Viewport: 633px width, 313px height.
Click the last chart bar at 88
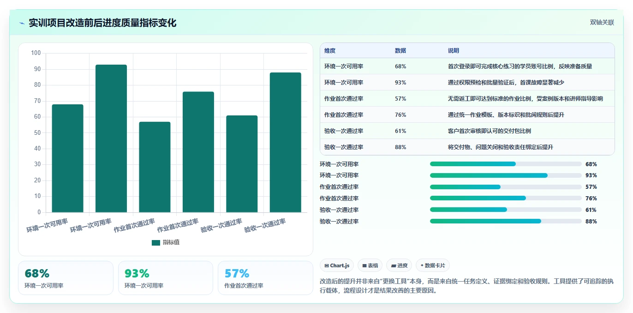click(x=285, y=143)
